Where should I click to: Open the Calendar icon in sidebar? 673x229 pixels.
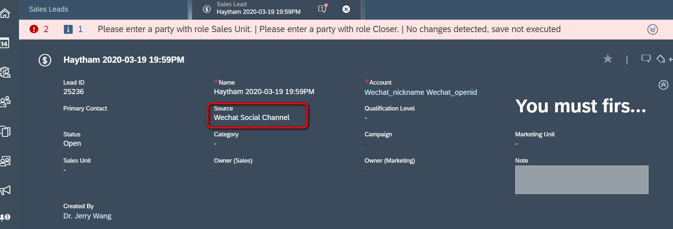pos(5,43)
